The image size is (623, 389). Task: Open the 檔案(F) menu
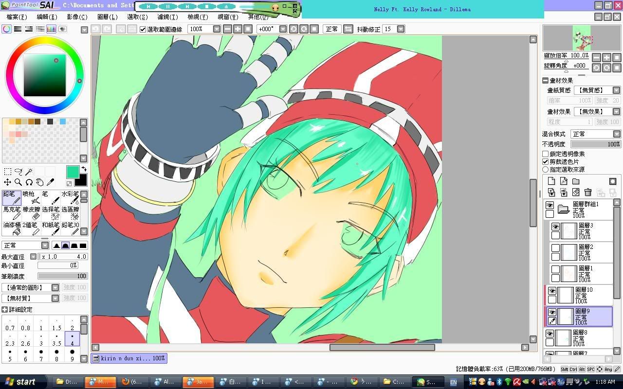(x=17, y=17)
